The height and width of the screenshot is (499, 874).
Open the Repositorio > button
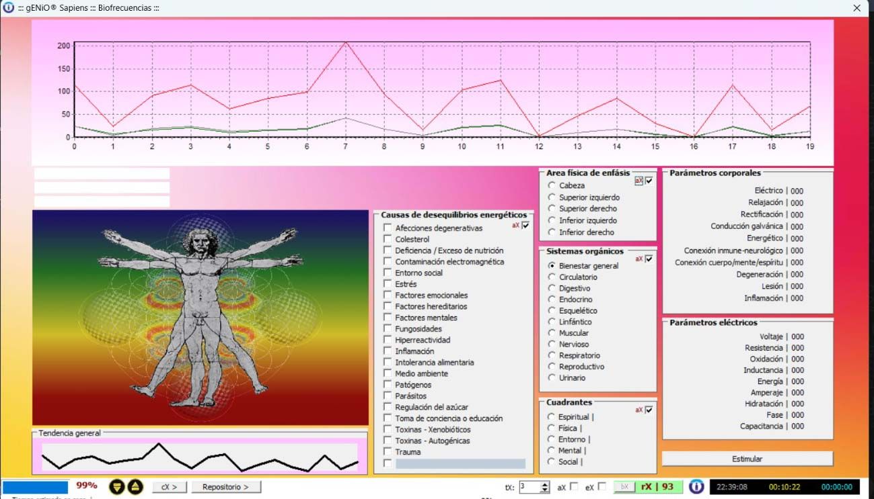point(225,487)
